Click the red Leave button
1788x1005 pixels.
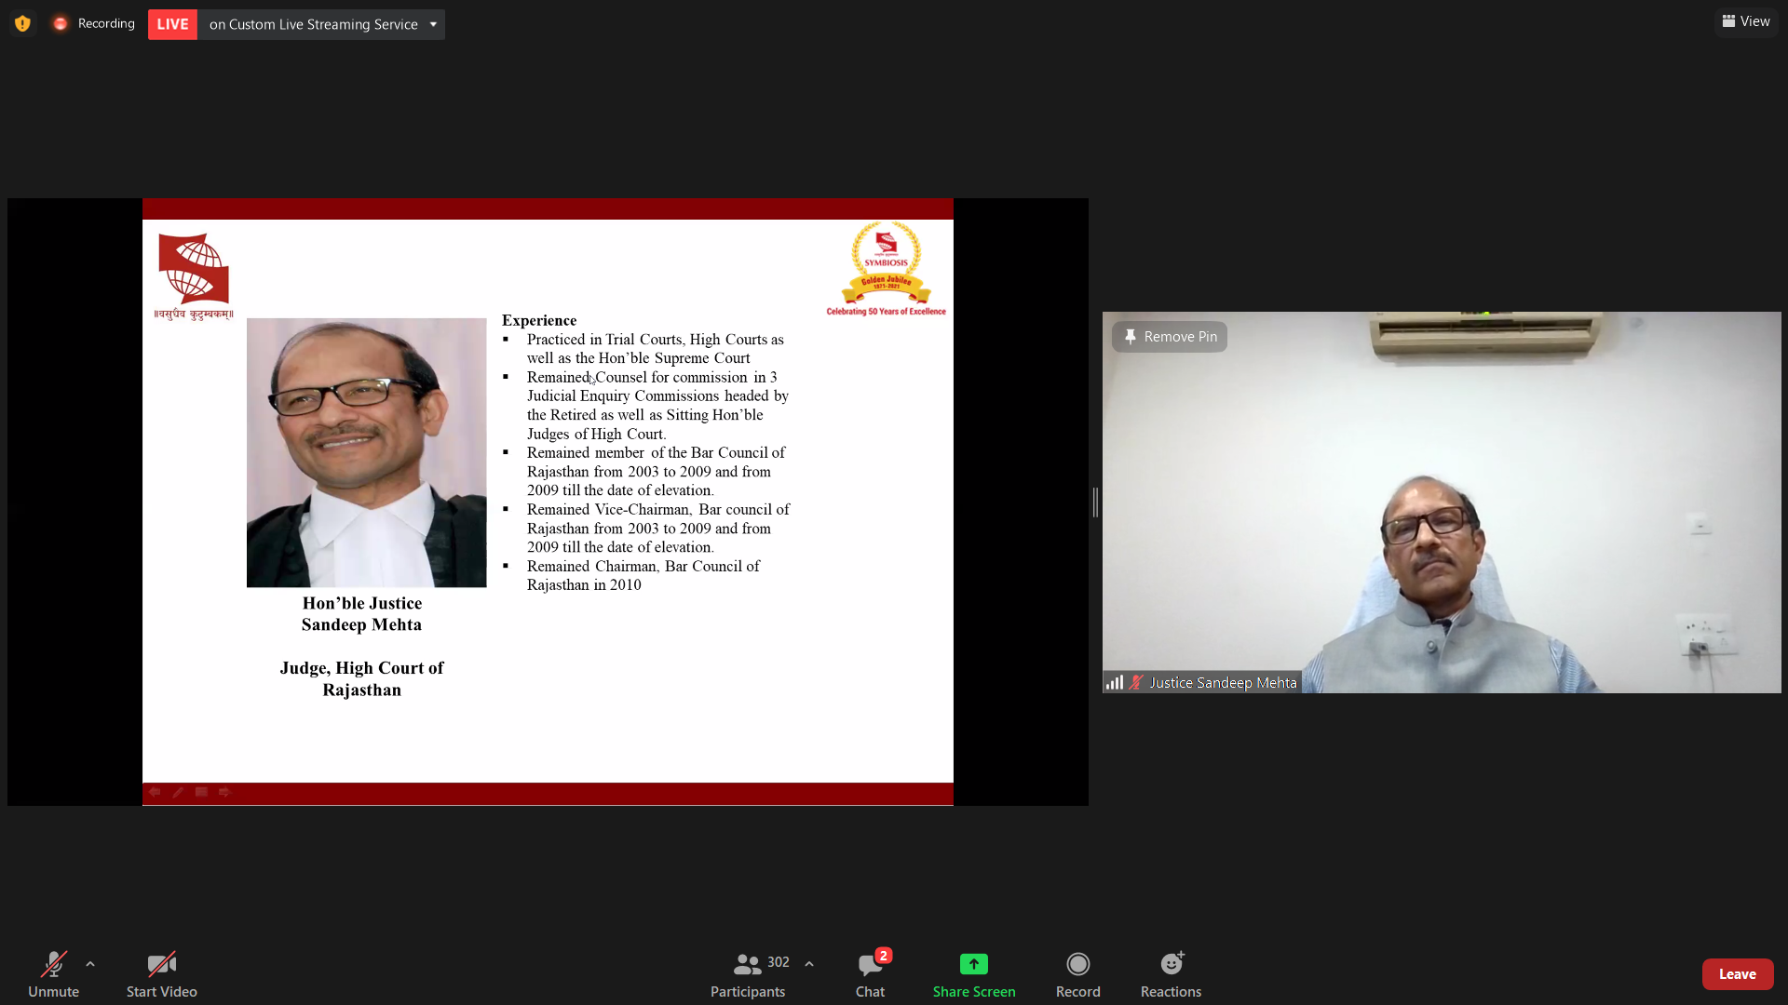coord(1737,974)
